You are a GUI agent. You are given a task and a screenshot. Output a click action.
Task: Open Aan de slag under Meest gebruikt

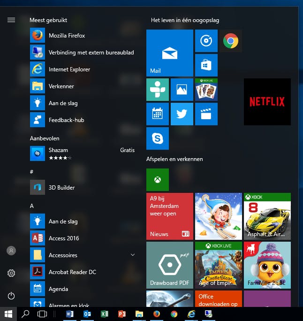82,103
